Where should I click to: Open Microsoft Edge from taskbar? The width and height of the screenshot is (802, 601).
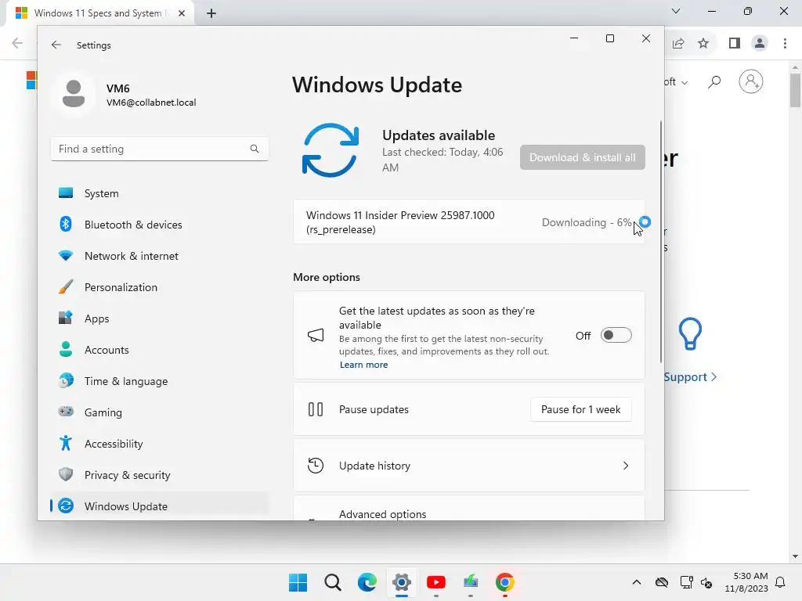(367, 582)
